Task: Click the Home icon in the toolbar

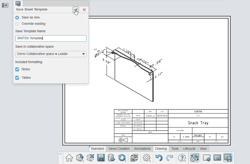Action: coord(69,158)
